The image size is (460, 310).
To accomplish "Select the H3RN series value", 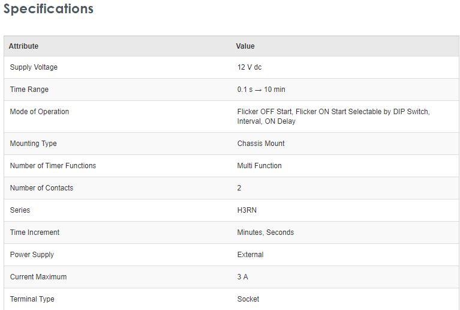I will click(x=247, y=210).
